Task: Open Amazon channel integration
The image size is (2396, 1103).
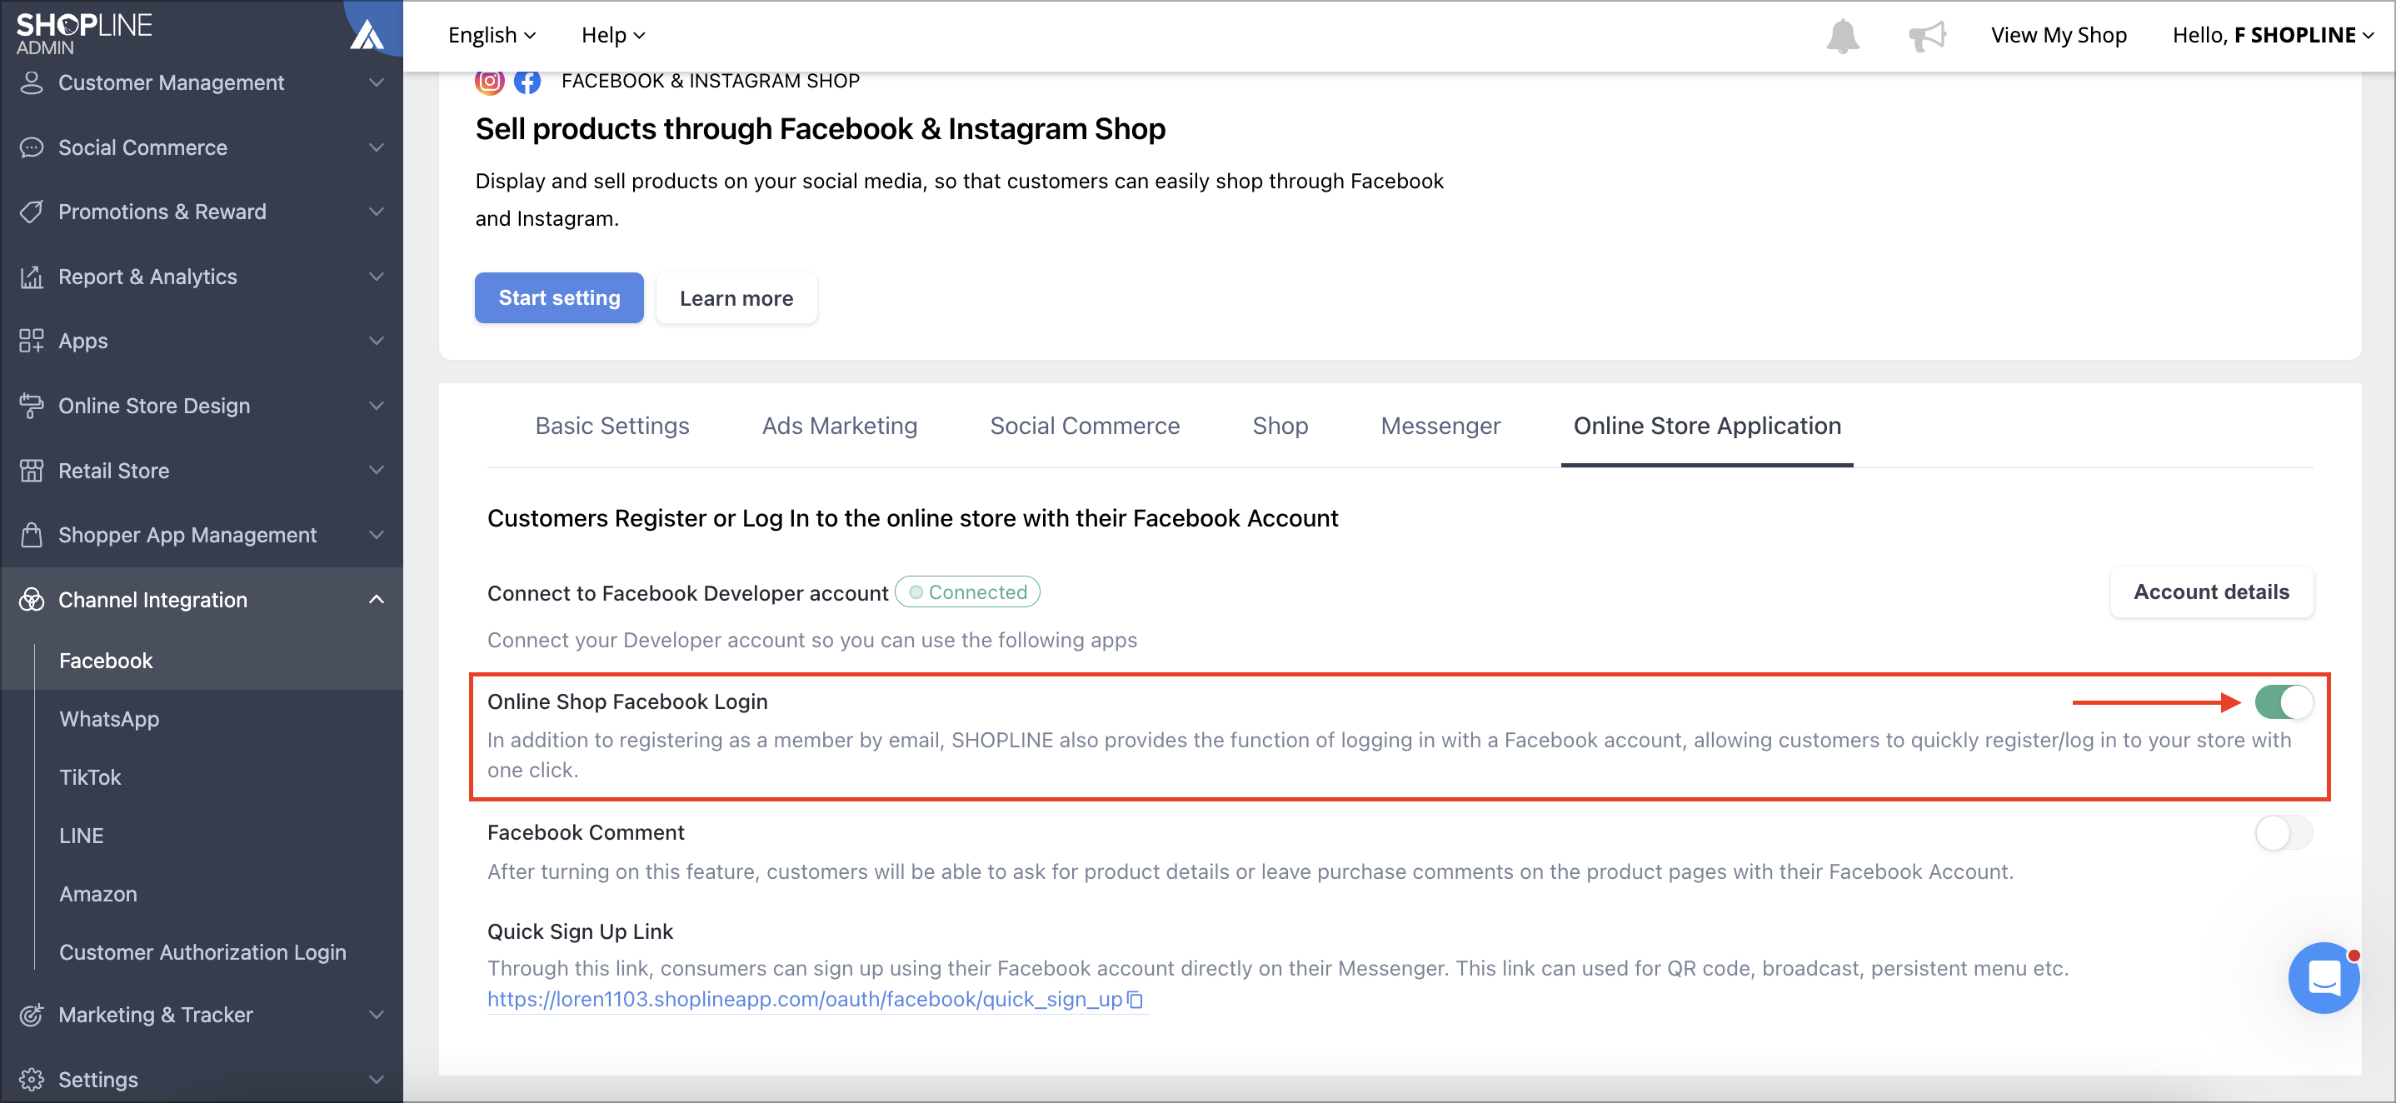Action: (x=98, y=895)
